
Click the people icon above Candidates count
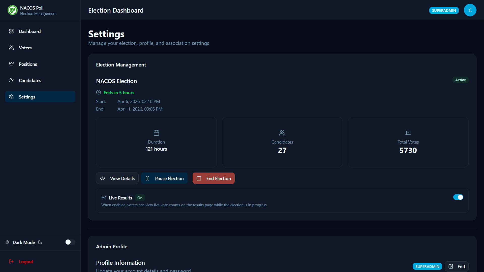tap(282, 133)
